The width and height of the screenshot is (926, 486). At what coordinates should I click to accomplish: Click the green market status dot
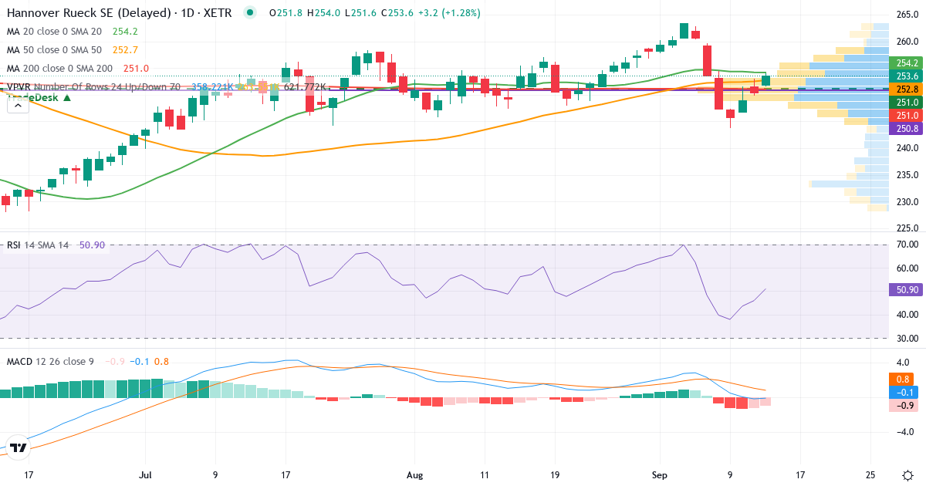click(x=249, y=12)
